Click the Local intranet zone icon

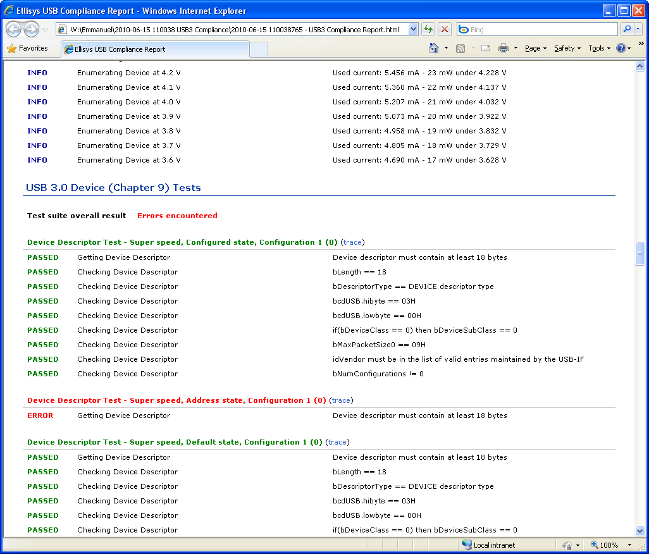click(467, 545)
